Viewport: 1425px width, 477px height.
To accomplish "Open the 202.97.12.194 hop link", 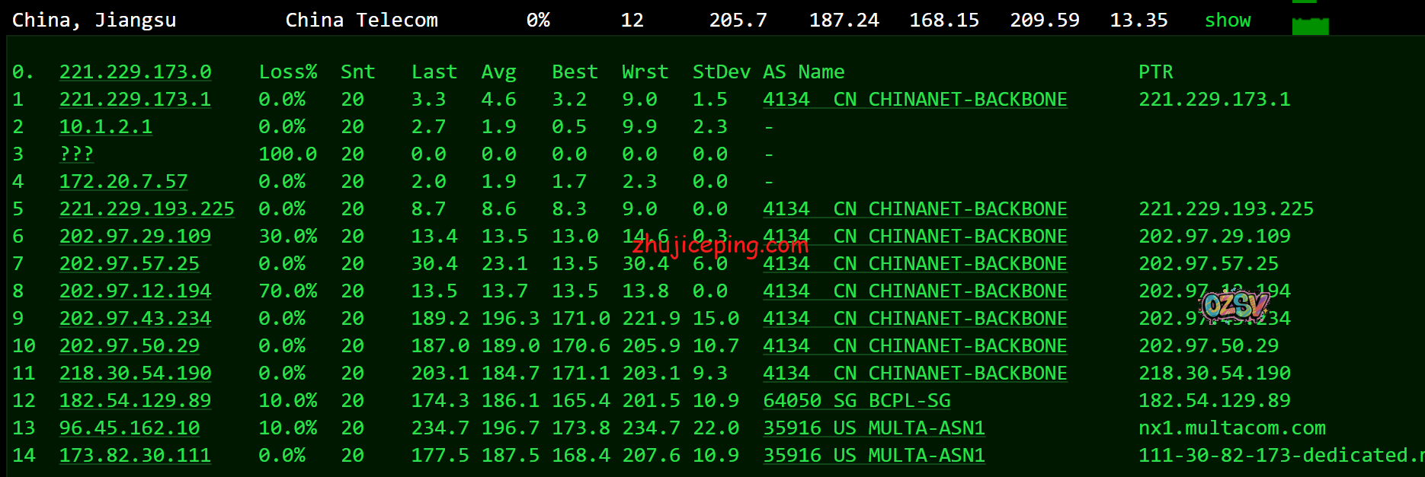I will (x=136, y=291).
